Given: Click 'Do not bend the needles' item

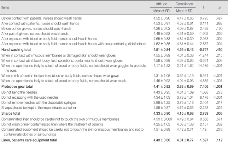Looking at the screenshot, I should pyautogui.click(x=19, y=92).
